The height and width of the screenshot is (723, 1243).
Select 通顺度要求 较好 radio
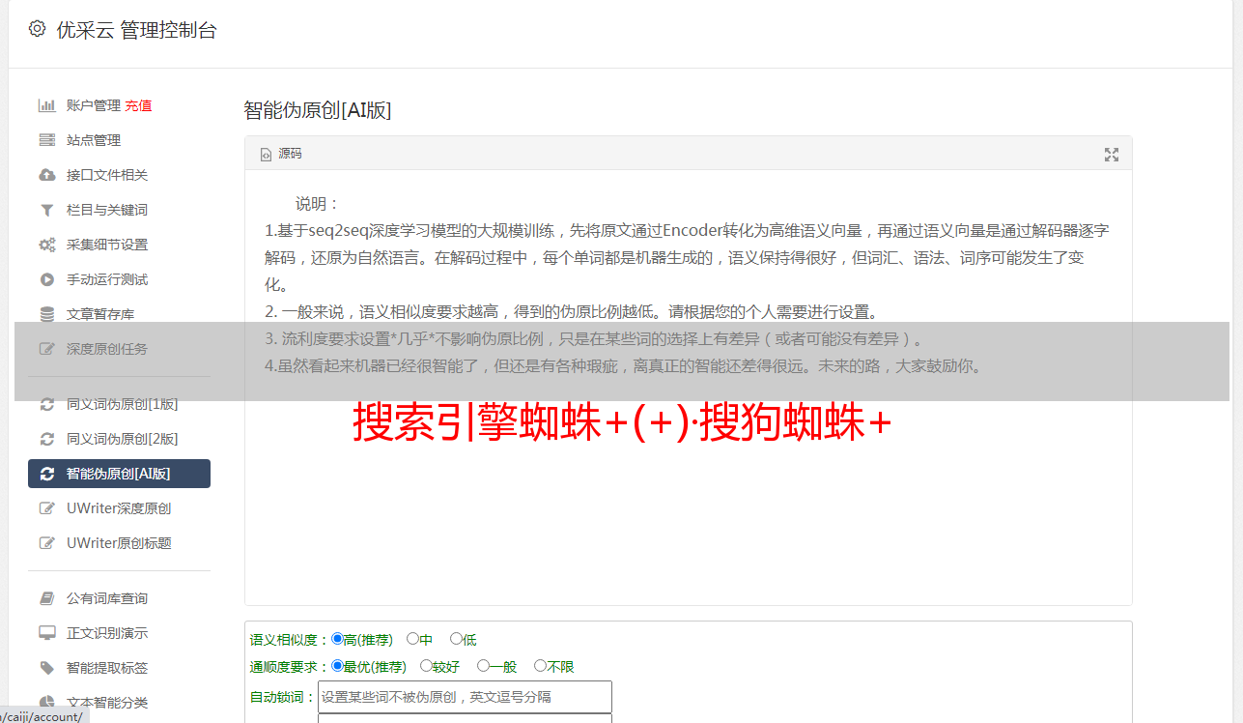(x=426, y=666)
